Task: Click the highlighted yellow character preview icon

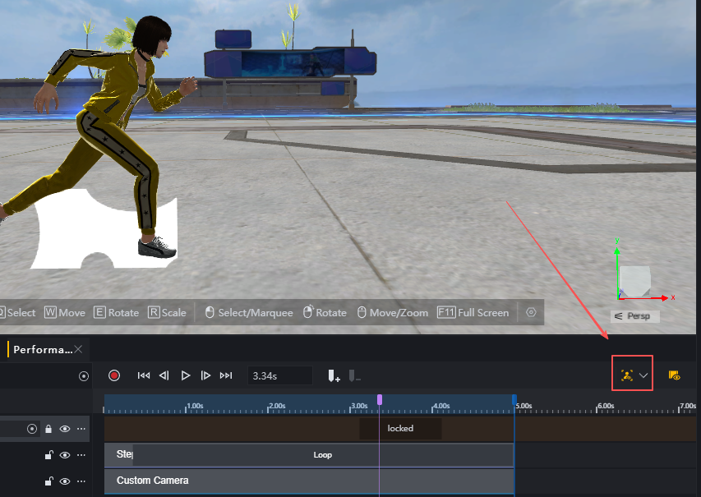Action: coord(626,375)
